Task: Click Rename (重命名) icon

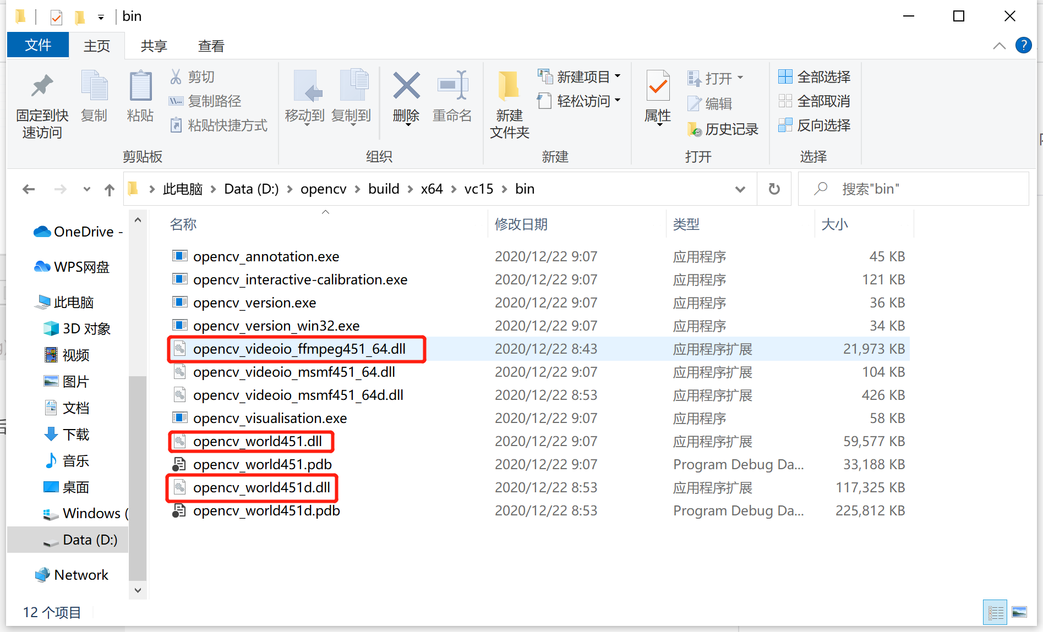Action: coord(452,86)
